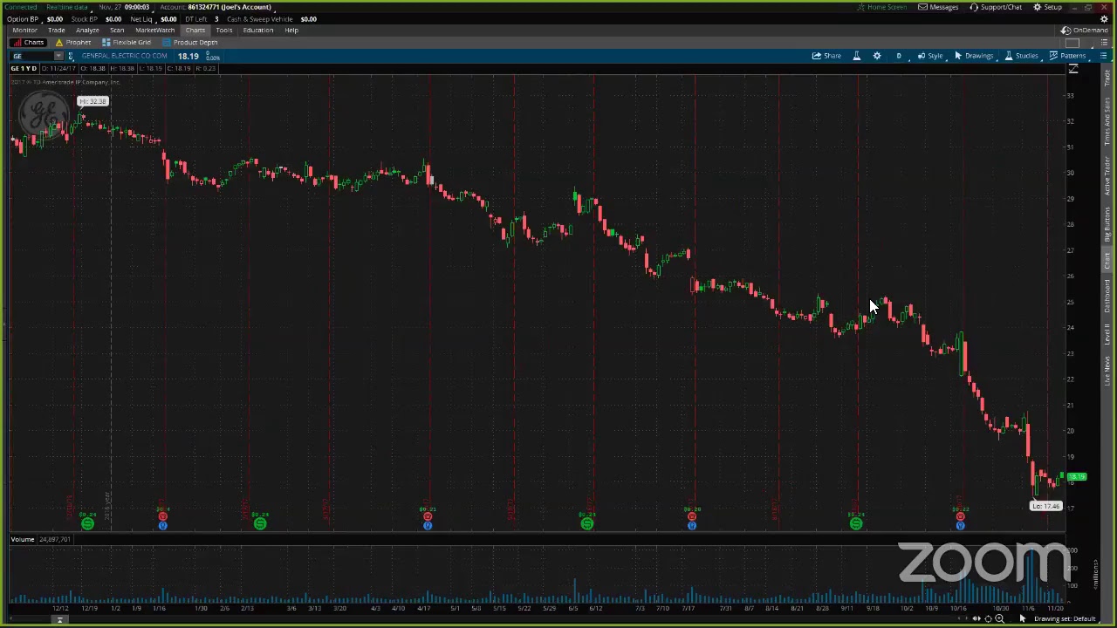Open the Scan tab
This screenshot has height=628, width=1117.
[x=117, y=31]
